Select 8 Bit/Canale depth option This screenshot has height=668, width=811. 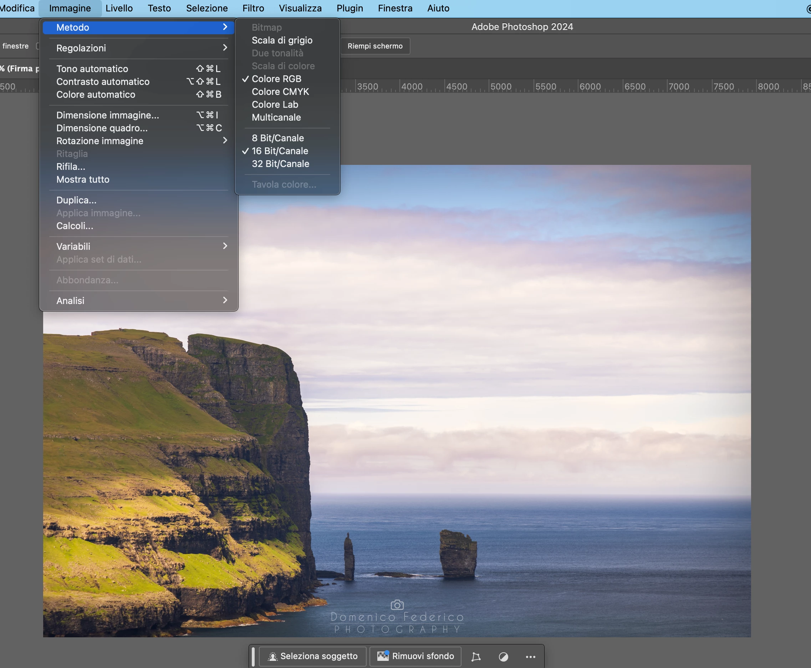[x=277, y=138]
